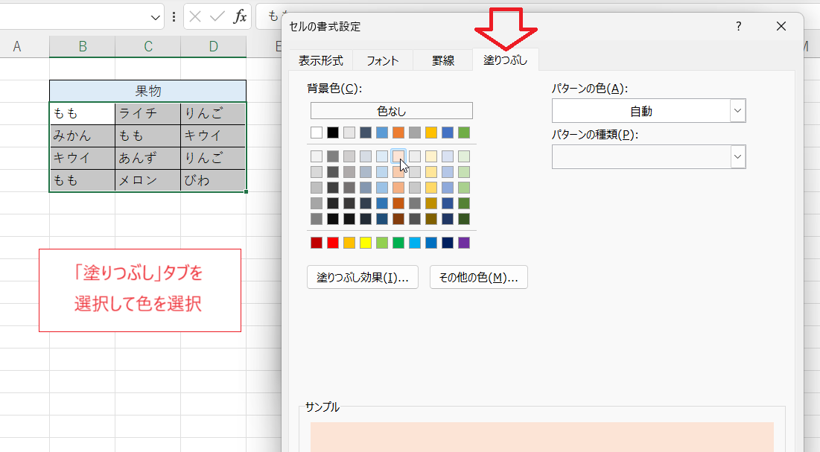Select the red color swatch
820x452 pixels.
pos(331,242)
